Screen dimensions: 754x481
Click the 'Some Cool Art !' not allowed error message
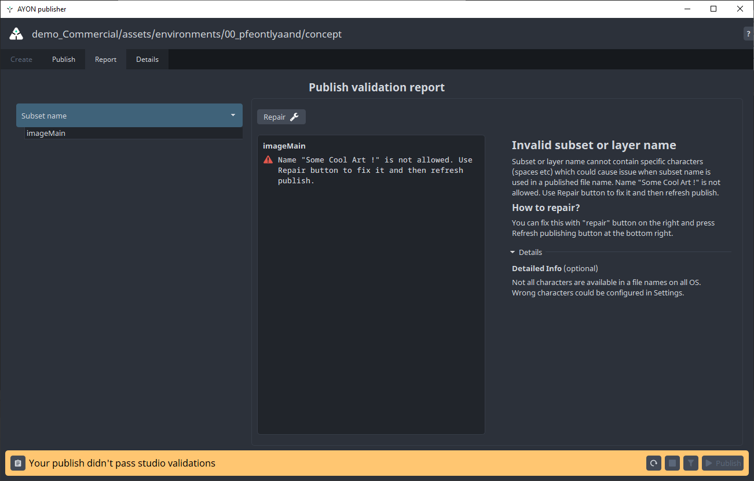(x=375, y=170)
